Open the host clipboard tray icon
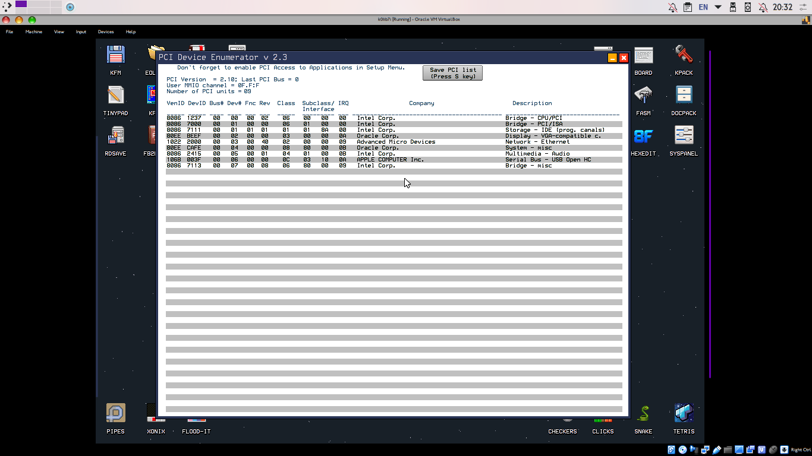812x456 pixels. click(x=688, y=7)
